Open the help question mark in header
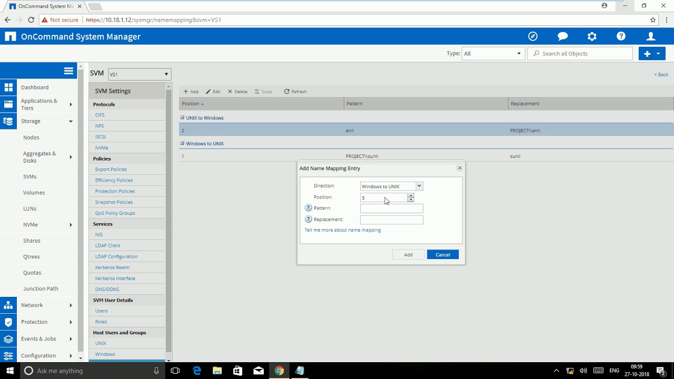Viewport: 674px width, 379px height. pyautogui.click(x=621, y=36)
